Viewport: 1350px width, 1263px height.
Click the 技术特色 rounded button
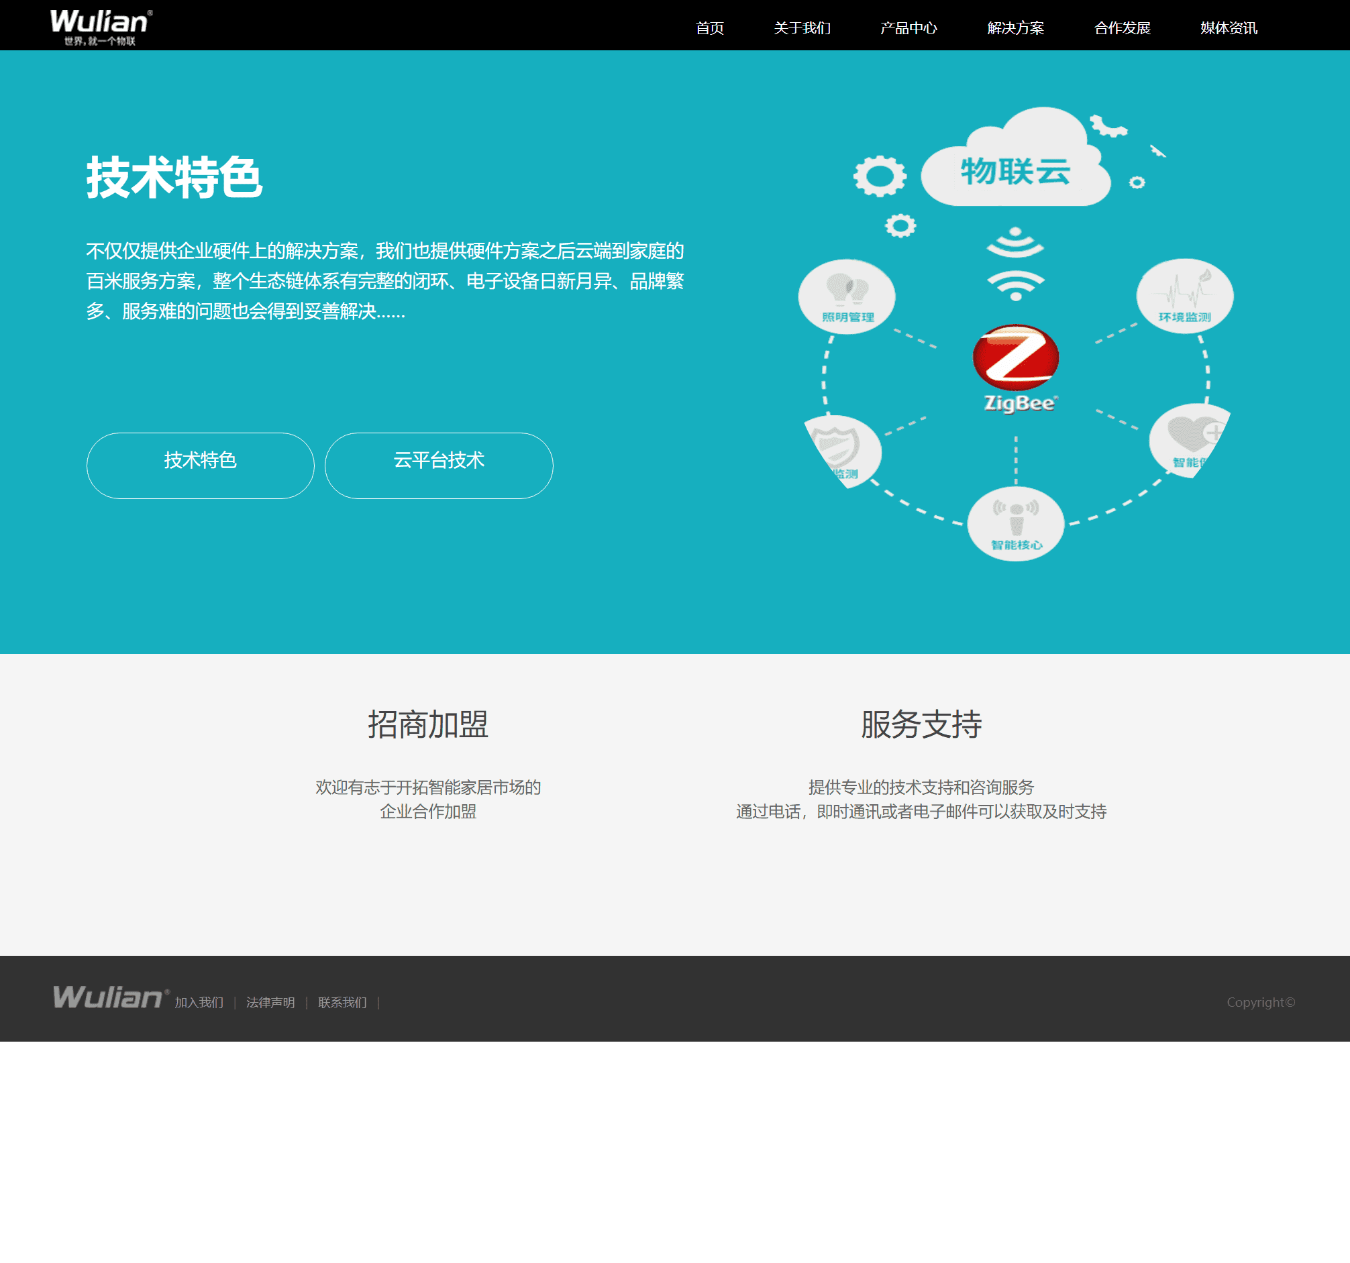(201, 465)
